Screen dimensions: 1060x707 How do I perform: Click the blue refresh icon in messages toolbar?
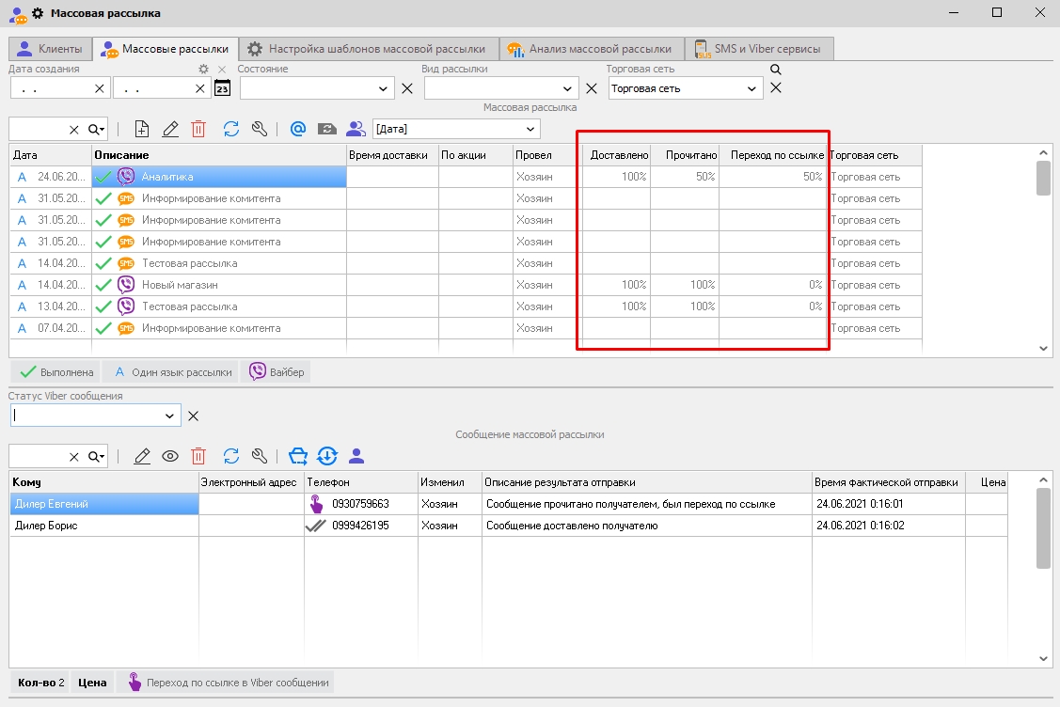[x=231, y=456]
